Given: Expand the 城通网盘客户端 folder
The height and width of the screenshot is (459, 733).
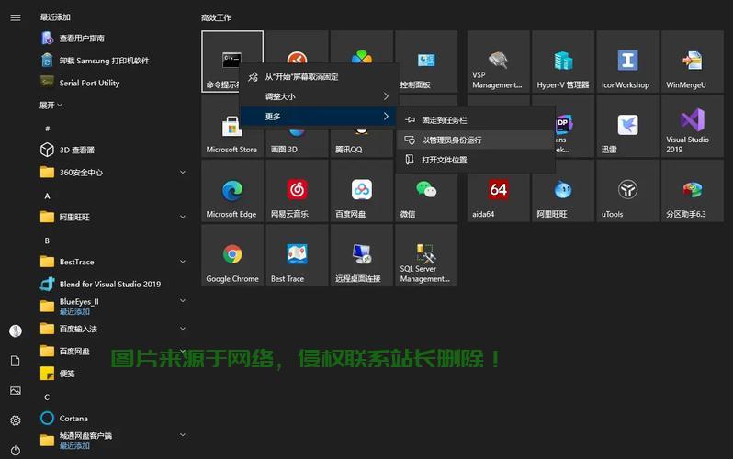Looking at the screenshot, I should click(x=183, y=435).
